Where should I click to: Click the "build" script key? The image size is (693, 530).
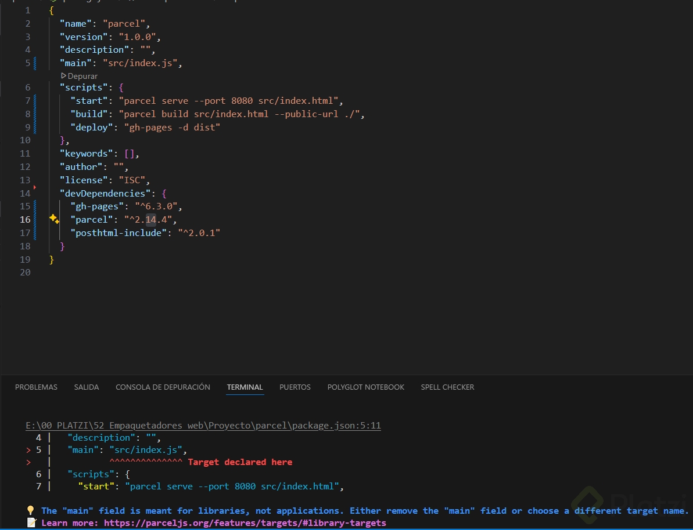(89, 114)
